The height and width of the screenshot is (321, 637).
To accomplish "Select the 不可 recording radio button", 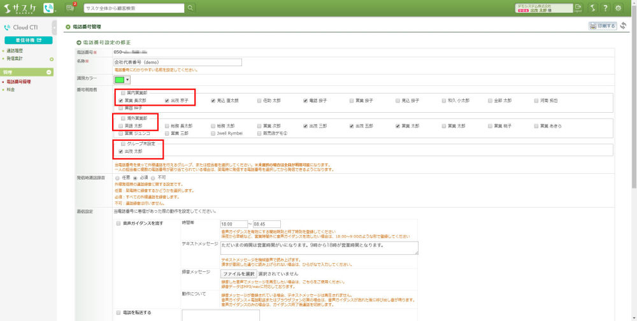I will [x=154, y=178].
